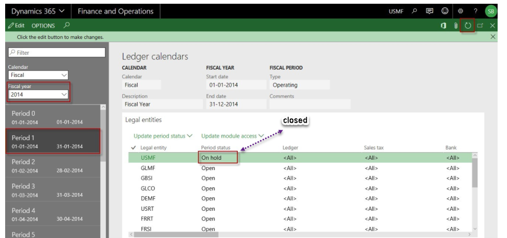
Task: Open the SB user profile avatar
Action: 491,11
